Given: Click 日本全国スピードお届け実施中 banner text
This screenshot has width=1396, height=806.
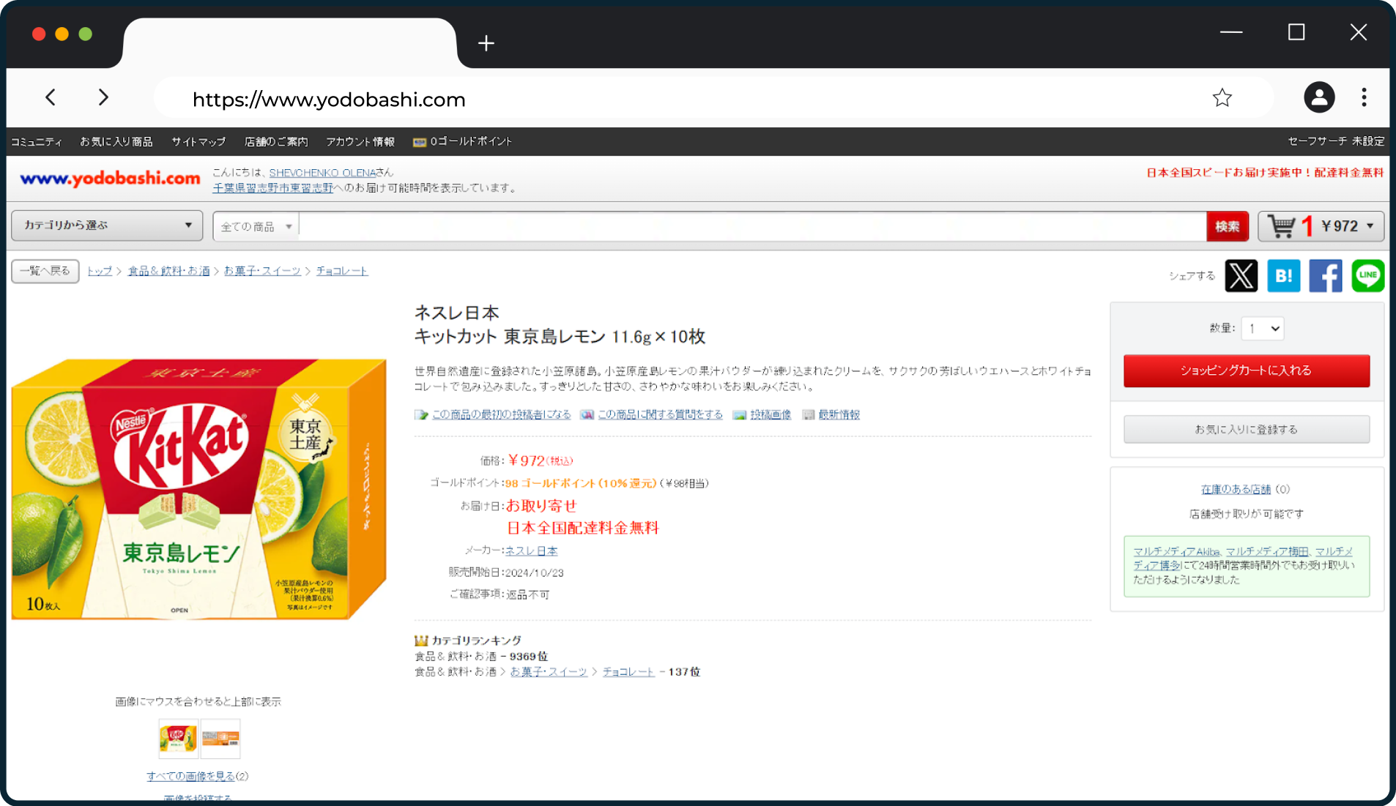Looking at the screenshot, I should (1265, 173).
